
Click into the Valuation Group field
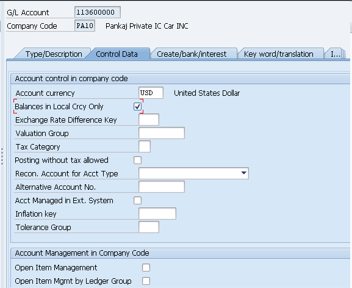(162, 133)
